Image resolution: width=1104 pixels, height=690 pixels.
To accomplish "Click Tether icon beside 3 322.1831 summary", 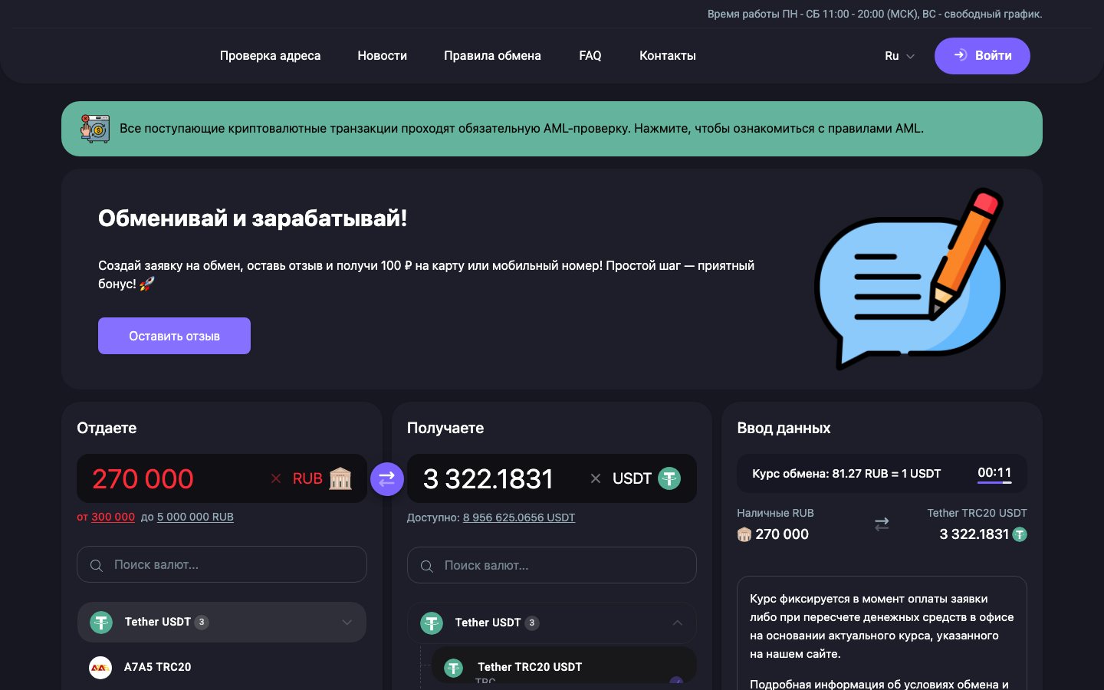I will [x=1020, y=534].
